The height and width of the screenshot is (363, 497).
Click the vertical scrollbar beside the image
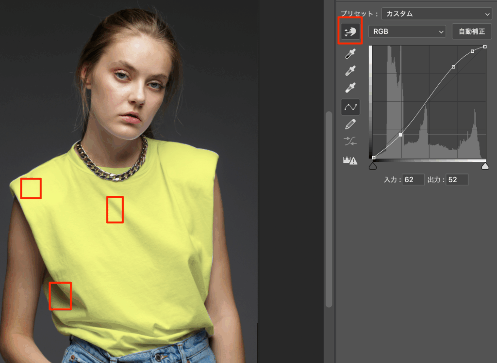pyautogui.click(x=329, y=208)
